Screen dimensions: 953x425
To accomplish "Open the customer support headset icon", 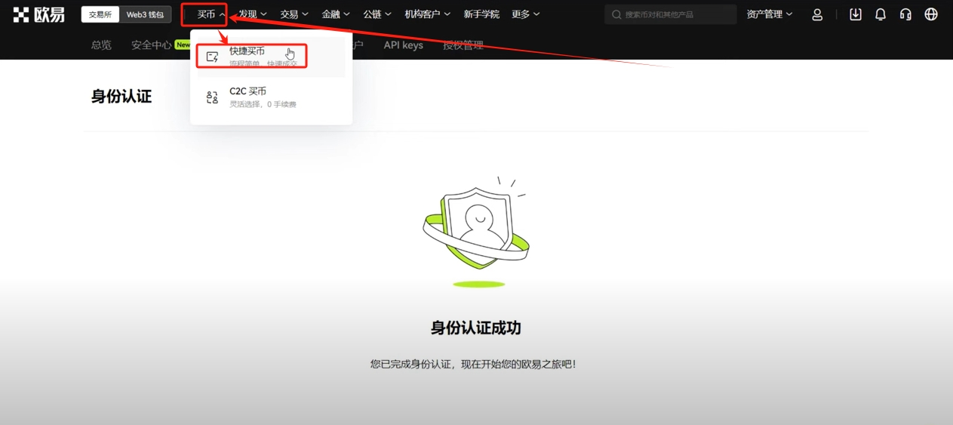I will pos(905,14).
